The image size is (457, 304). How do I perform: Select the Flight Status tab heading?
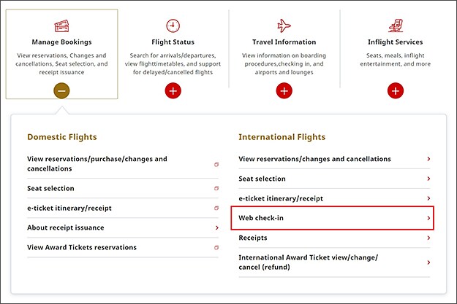[173, 42]
